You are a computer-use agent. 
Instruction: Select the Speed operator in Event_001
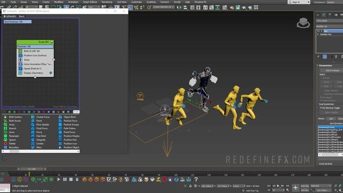tap(35, 69)
